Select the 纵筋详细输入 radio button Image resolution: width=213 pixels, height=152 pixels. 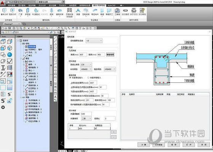(x=88, y=78)
